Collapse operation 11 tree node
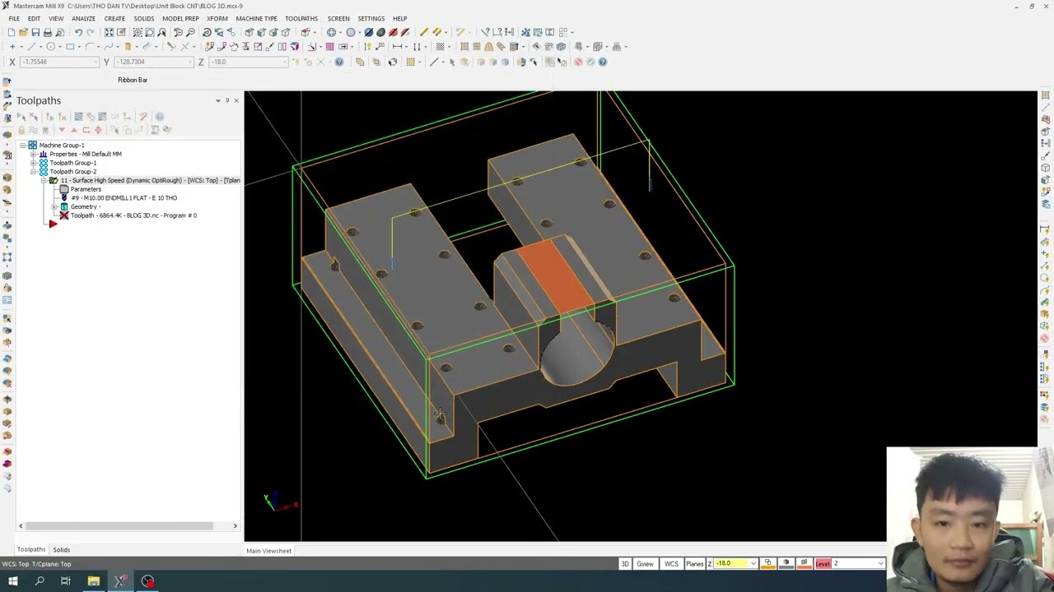Image resolution: width=1054 pixels, height=592 pixels. [44, 180]
